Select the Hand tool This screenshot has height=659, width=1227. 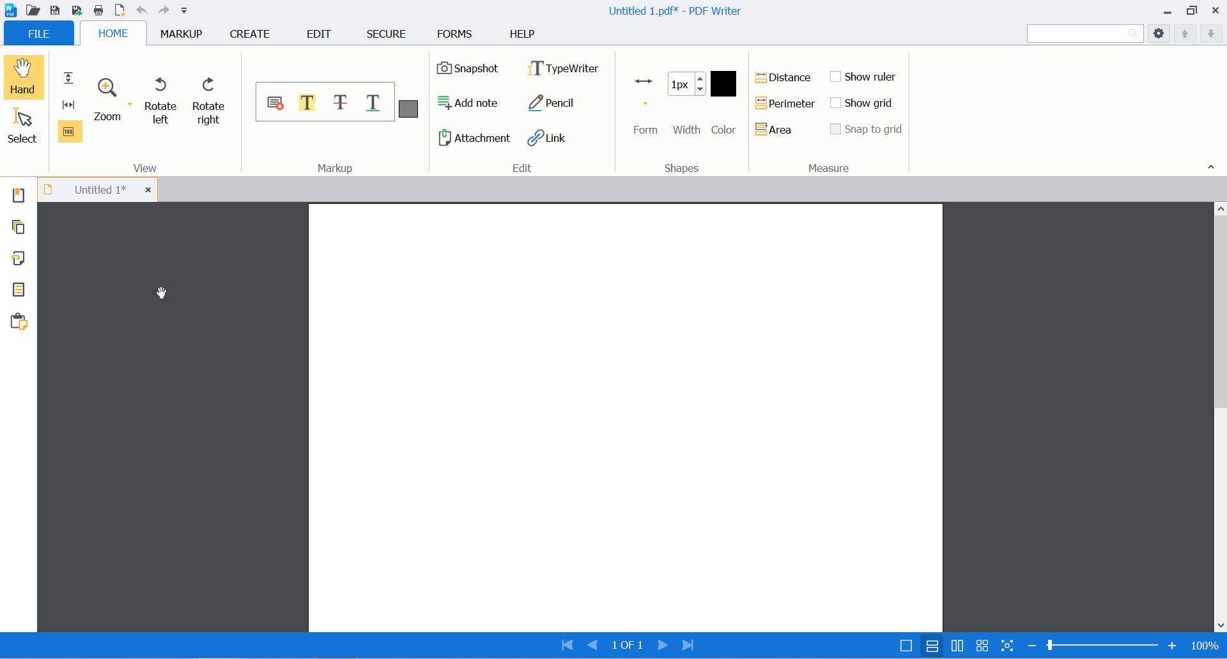(x=23, y=77)
